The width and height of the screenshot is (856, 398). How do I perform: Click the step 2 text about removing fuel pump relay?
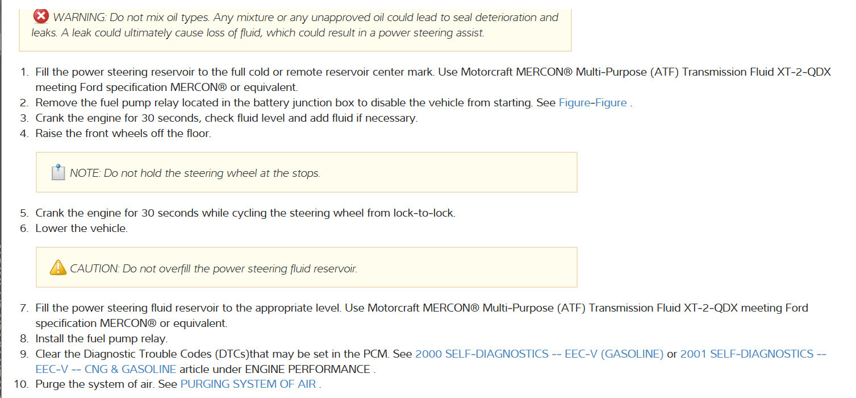(295, 103)
